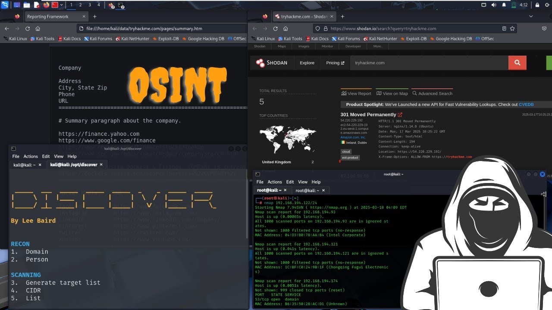Click the lock screen icon
Image resolution: width=552 pixels, height=310 pixels.
(x=537, y=5)
